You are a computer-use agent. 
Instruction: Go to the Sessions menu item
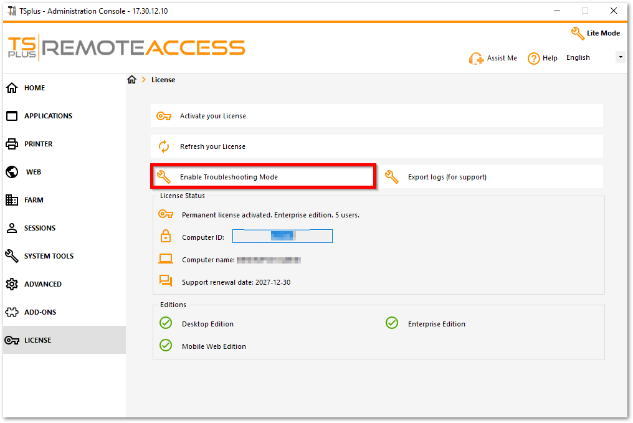40,228
